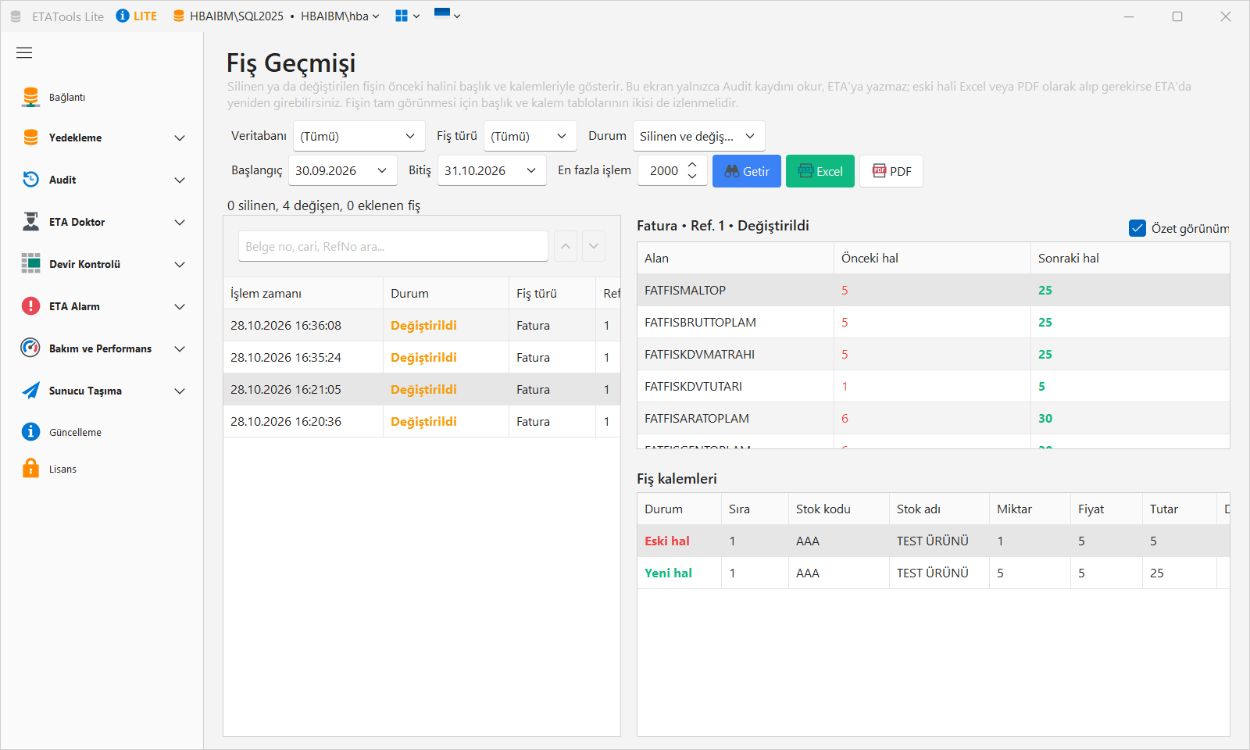
Task: Open the Lisans sidebar item
Action: pos(102,469)
